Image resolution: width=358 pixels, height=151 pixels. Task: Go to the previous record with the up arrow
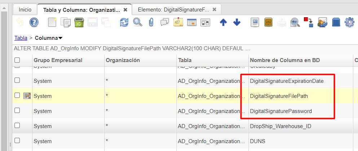point(223,23)
